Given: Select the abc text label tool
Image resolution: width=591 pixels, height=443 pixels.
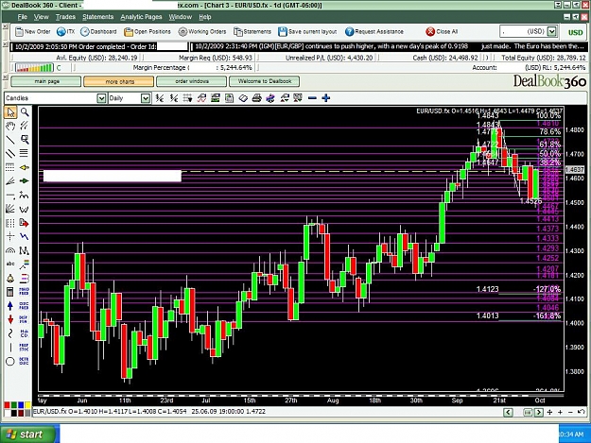Looking at the screenshot, I should pos(10,264).
